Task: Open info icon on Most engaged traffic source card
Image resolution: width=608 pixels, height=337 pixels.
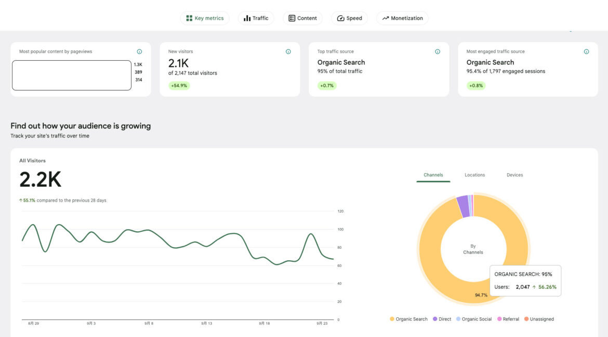Action: click(586, 52)
